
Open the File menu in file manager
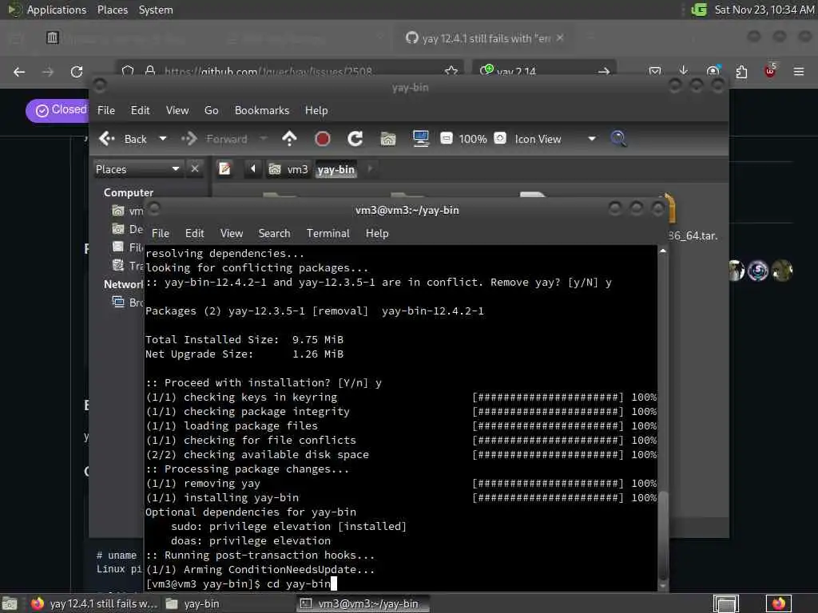(106, 110)
